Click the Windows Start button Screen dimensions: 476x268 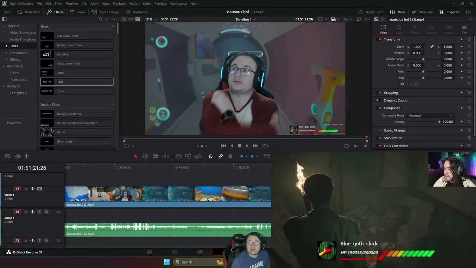167,262
